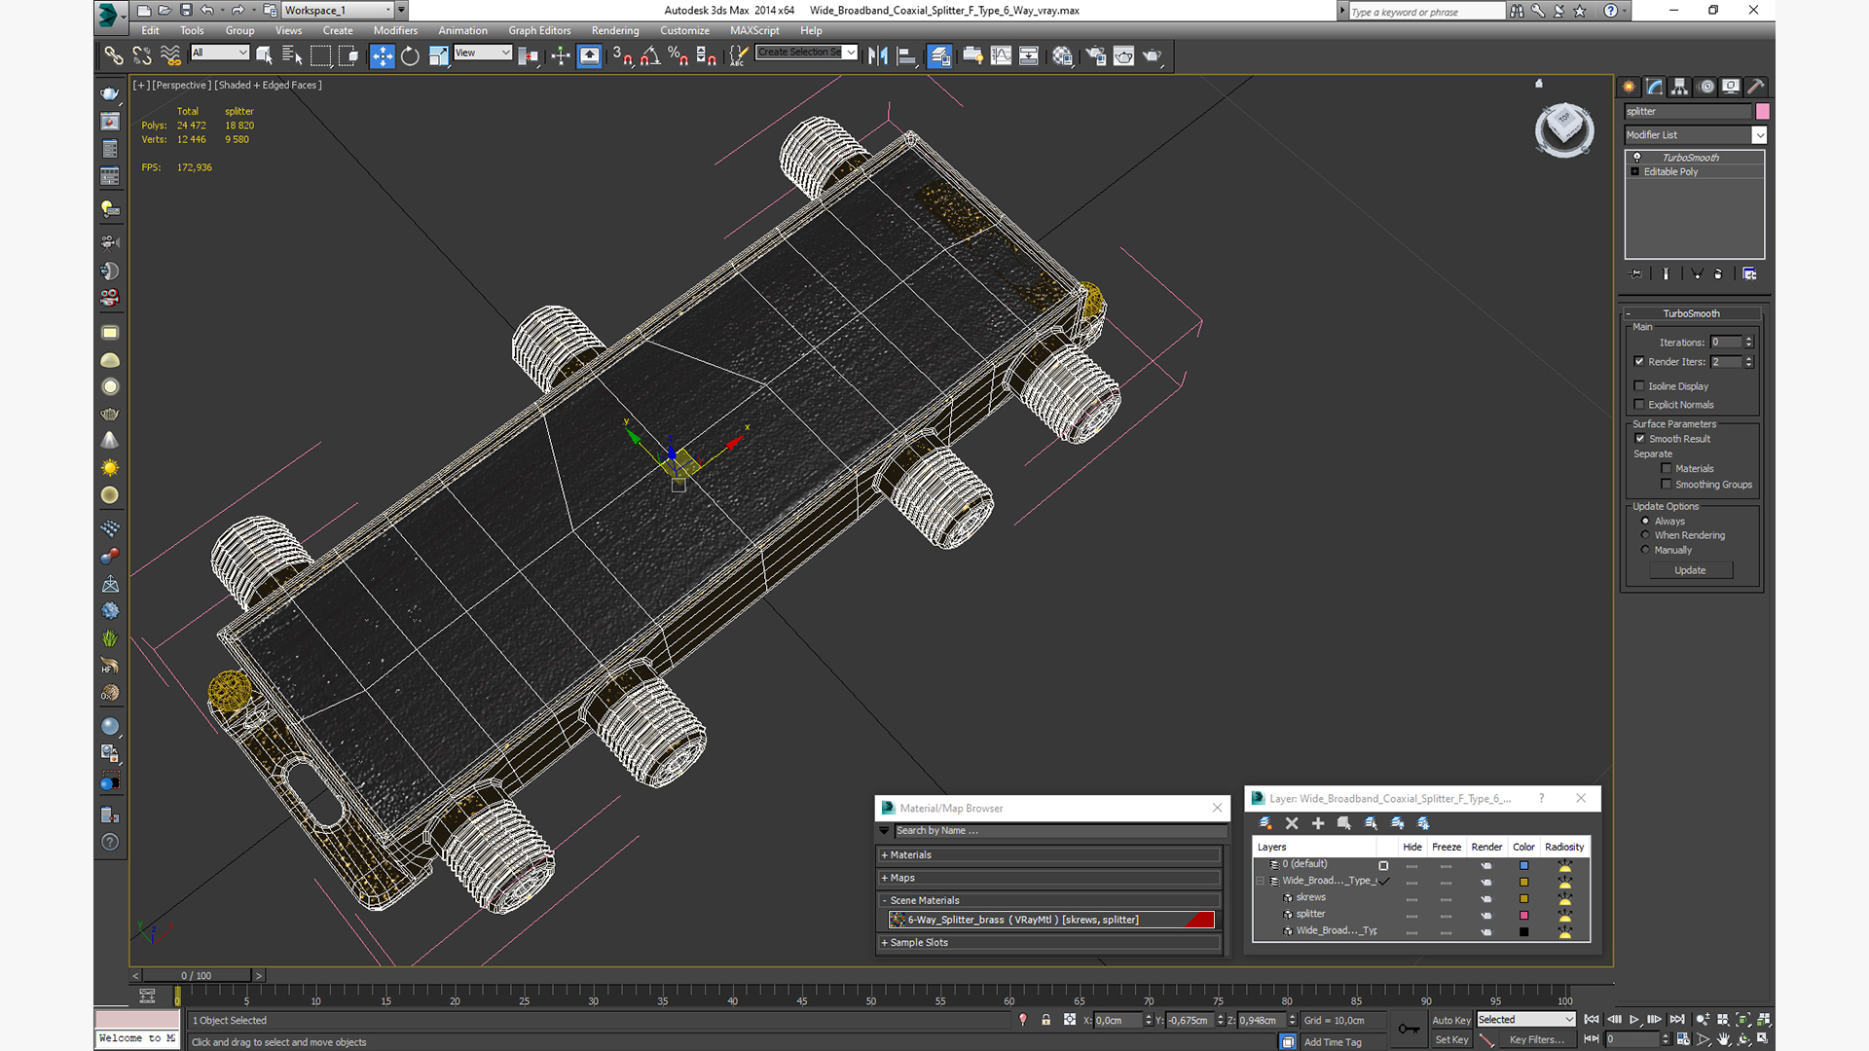Toggle the Percent Snap icon
Viewport: 1869px width, 1051px height.
(678, 55)
